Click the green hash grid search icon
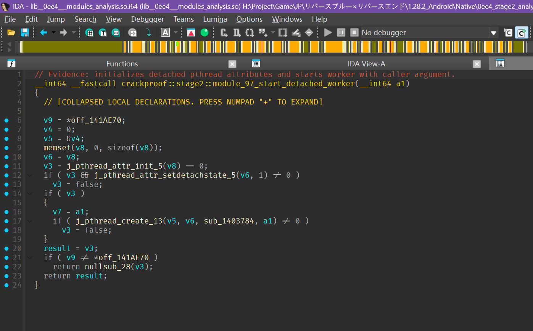Screen dimensions: 533x331 point(90,33)
